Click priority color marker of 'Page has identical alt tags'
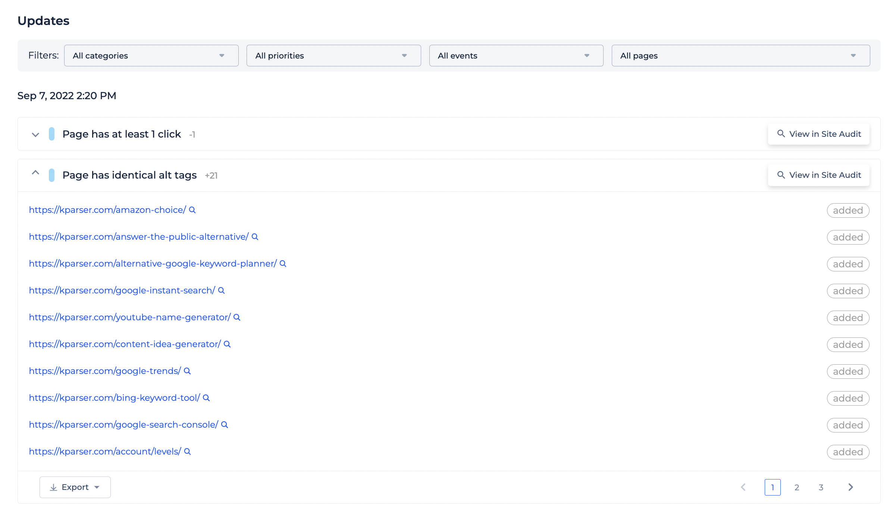 [x=52, y=175]
